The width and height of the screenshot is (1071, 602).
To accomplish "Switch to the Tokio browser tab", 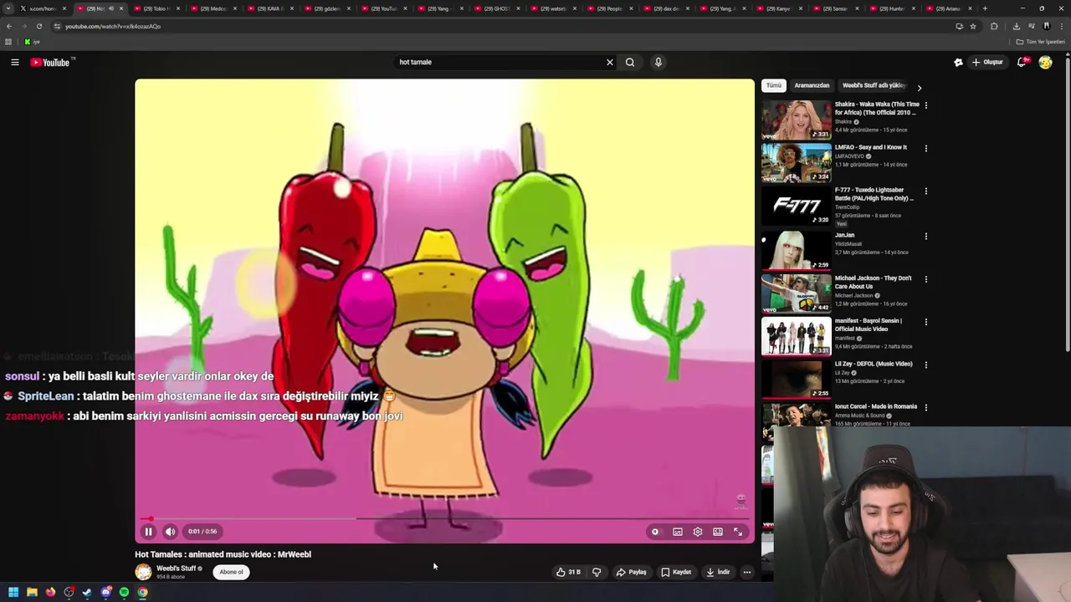I will point(156,8).
